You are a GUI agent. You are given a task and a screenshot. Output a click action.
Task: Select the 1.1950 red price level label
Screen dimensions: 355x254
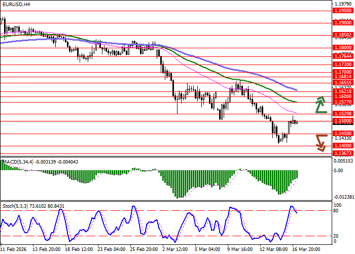(343, 10)
